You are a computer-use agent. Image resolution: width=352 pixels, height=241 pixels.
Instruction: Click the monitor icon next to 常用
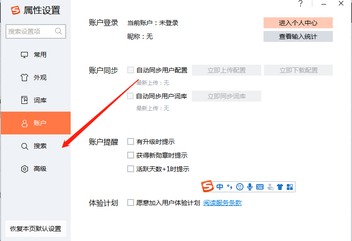24,55
